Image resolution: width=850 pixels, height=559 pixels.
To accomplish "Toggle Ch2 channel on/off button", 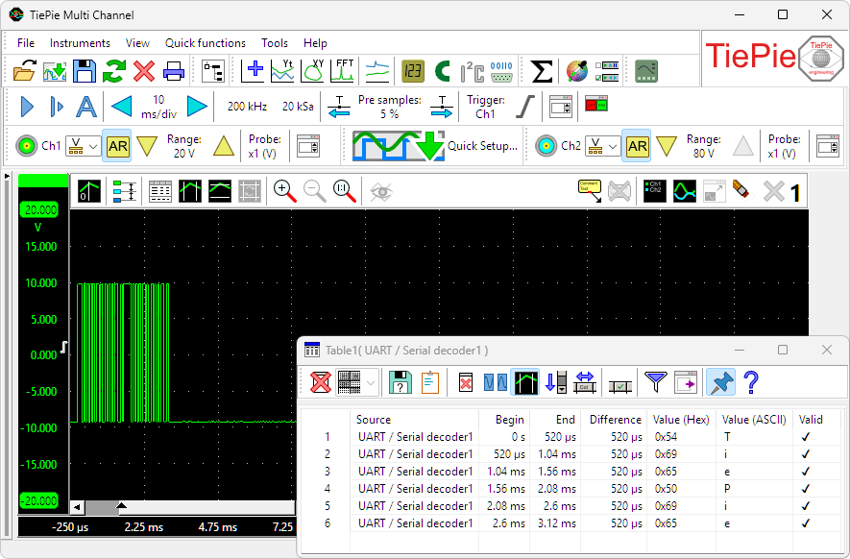I will [x=546, y=146].
